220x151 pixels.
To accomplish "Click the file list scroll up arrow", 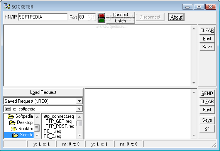I will click(x=80, y=117).
